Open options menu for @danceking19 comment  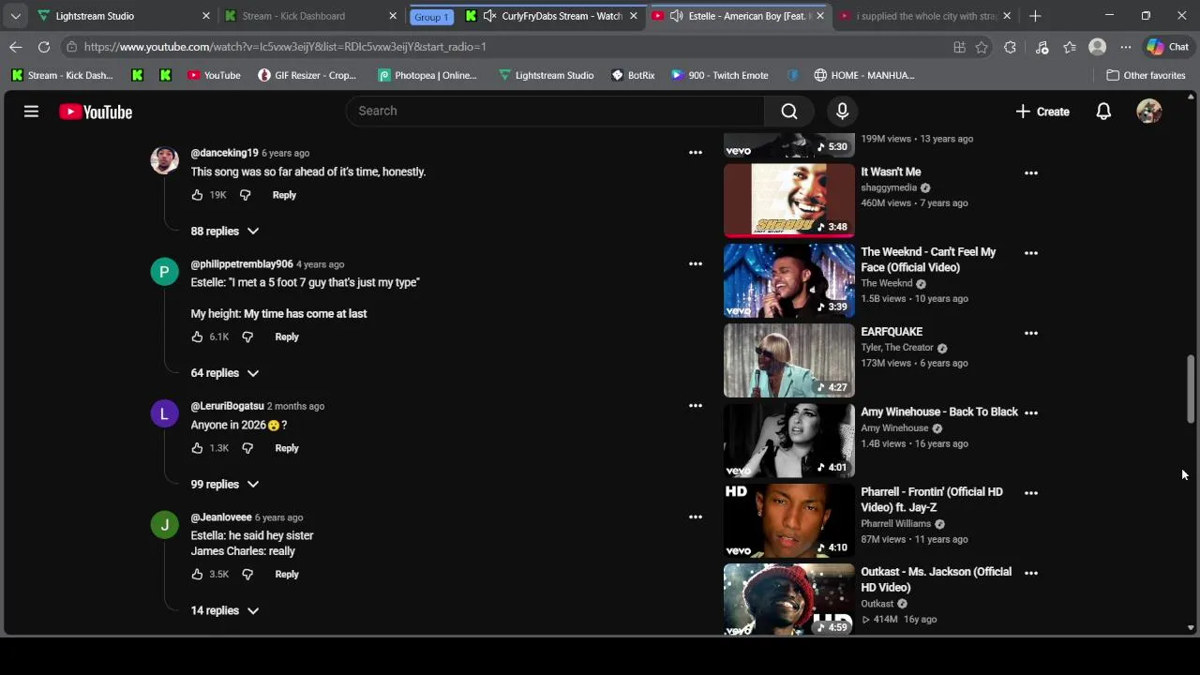coord(696,153)
